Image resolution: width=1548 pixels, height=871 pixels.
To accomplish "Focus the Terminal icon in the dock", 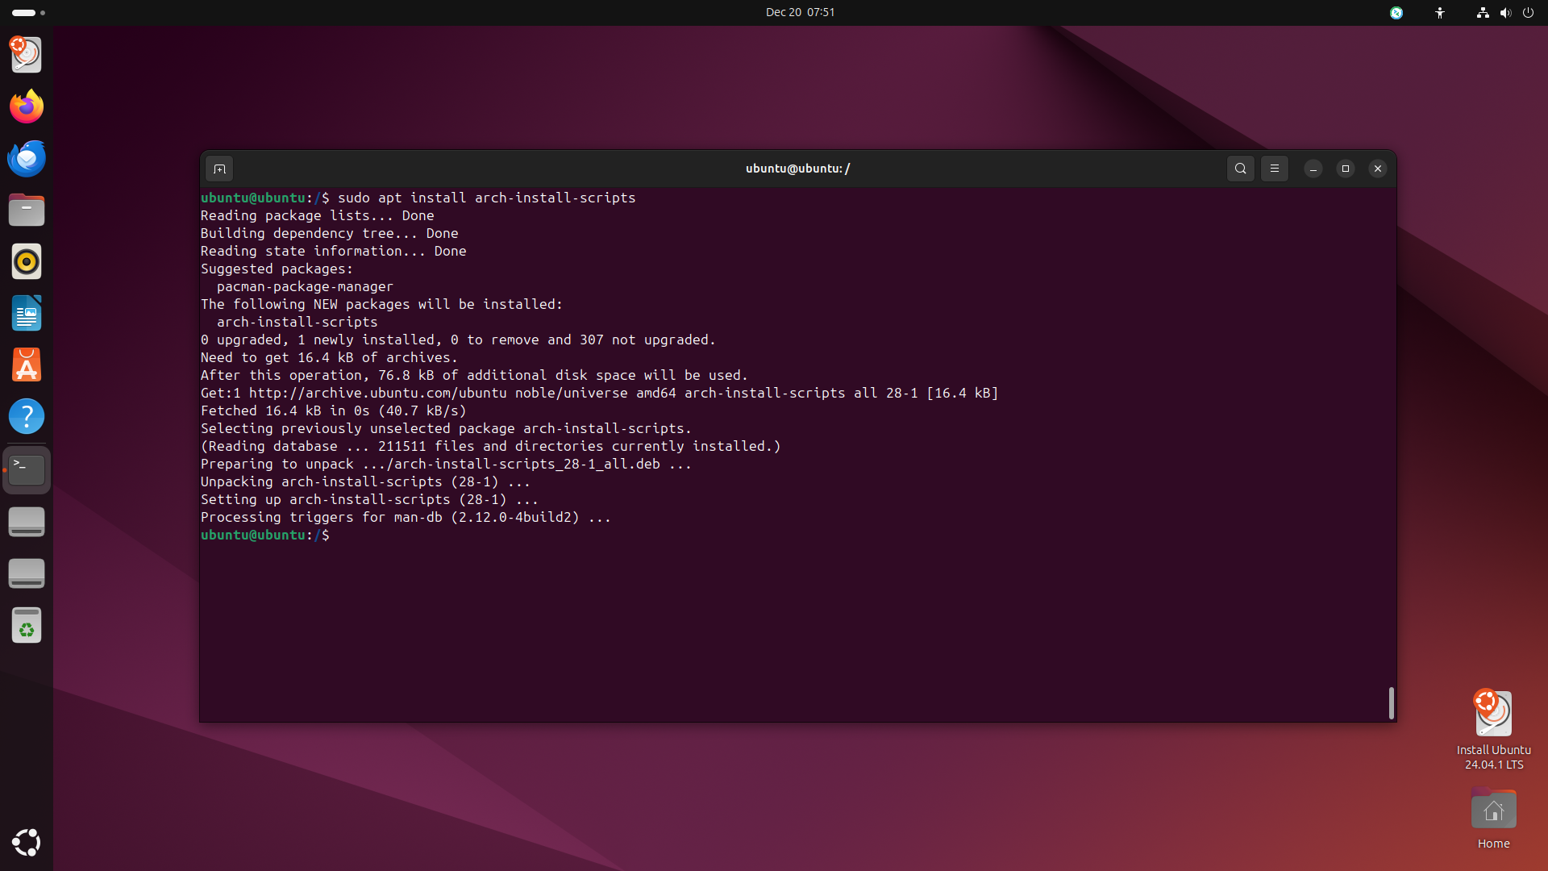I will tap(27, 469).
